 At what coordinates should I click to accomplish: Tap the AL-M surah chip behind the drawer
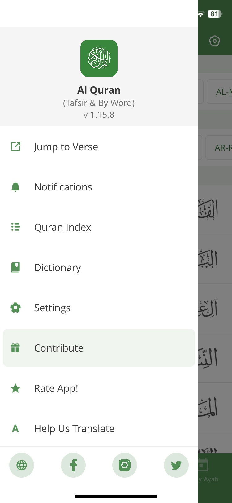[220, 92]
